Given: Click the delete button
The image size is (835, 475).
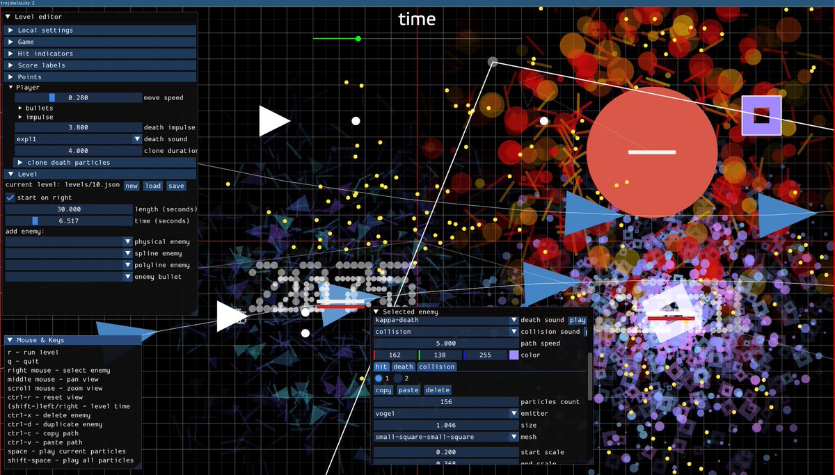Looking at the screenshot, I should [x=437, y=390].
